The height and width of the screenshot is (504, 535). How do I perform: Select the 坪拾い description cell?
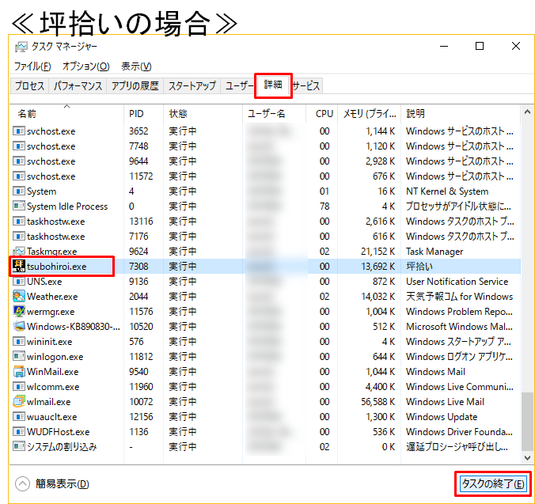[419, 266]
